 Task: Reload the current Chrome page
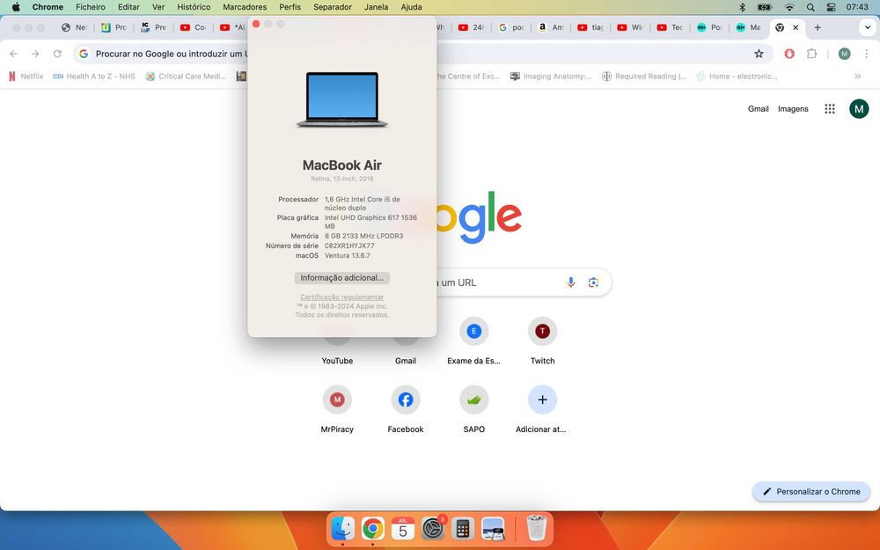(57, 54)
